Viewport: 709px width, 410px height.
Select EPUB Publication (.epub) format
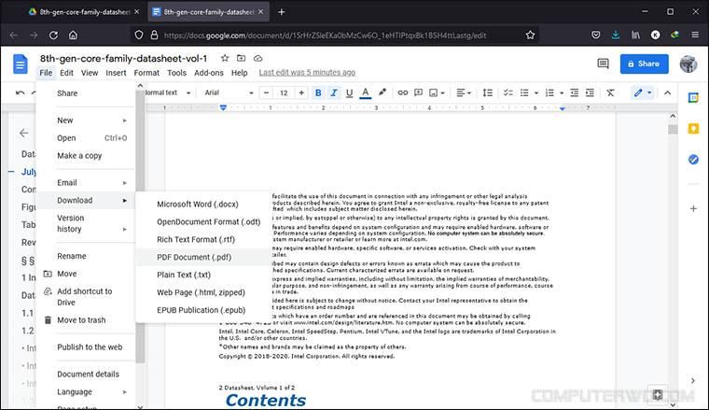pos(203,310)
